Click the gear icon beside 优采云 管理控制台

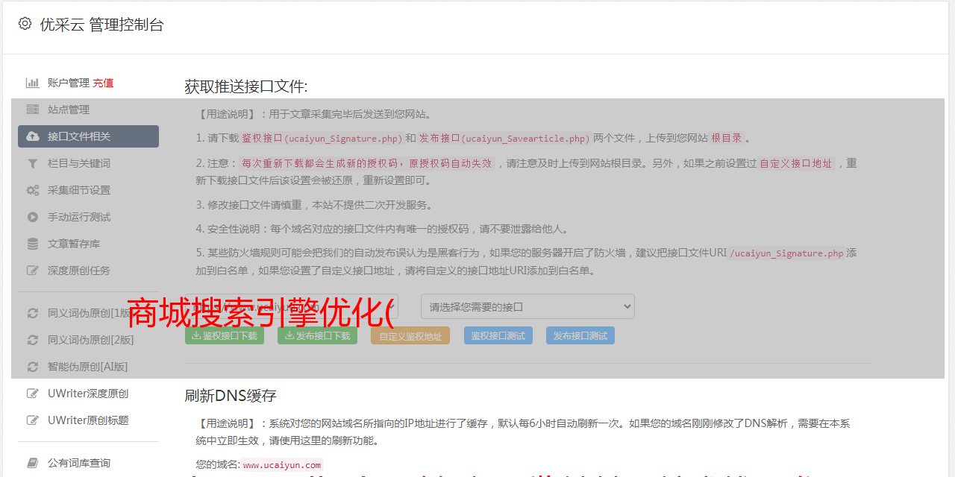pyautogui.click(x=25, y=24)
